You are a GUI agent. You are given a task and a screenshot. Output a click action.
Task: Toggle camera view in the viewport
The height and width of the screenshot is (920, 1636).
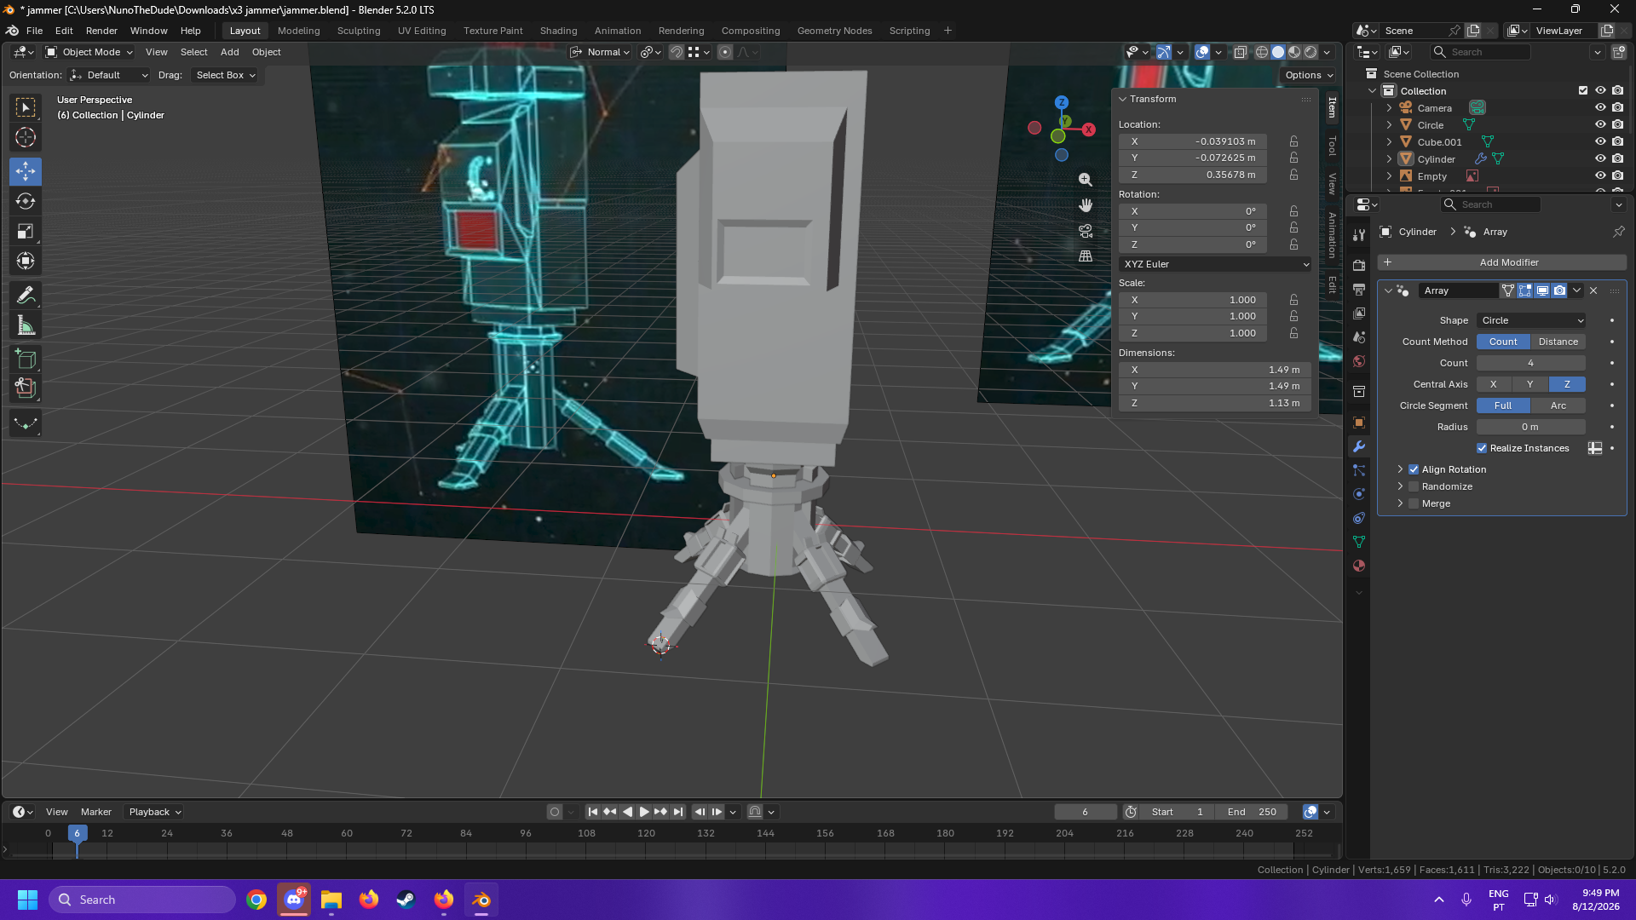(x=1085, y=231)
